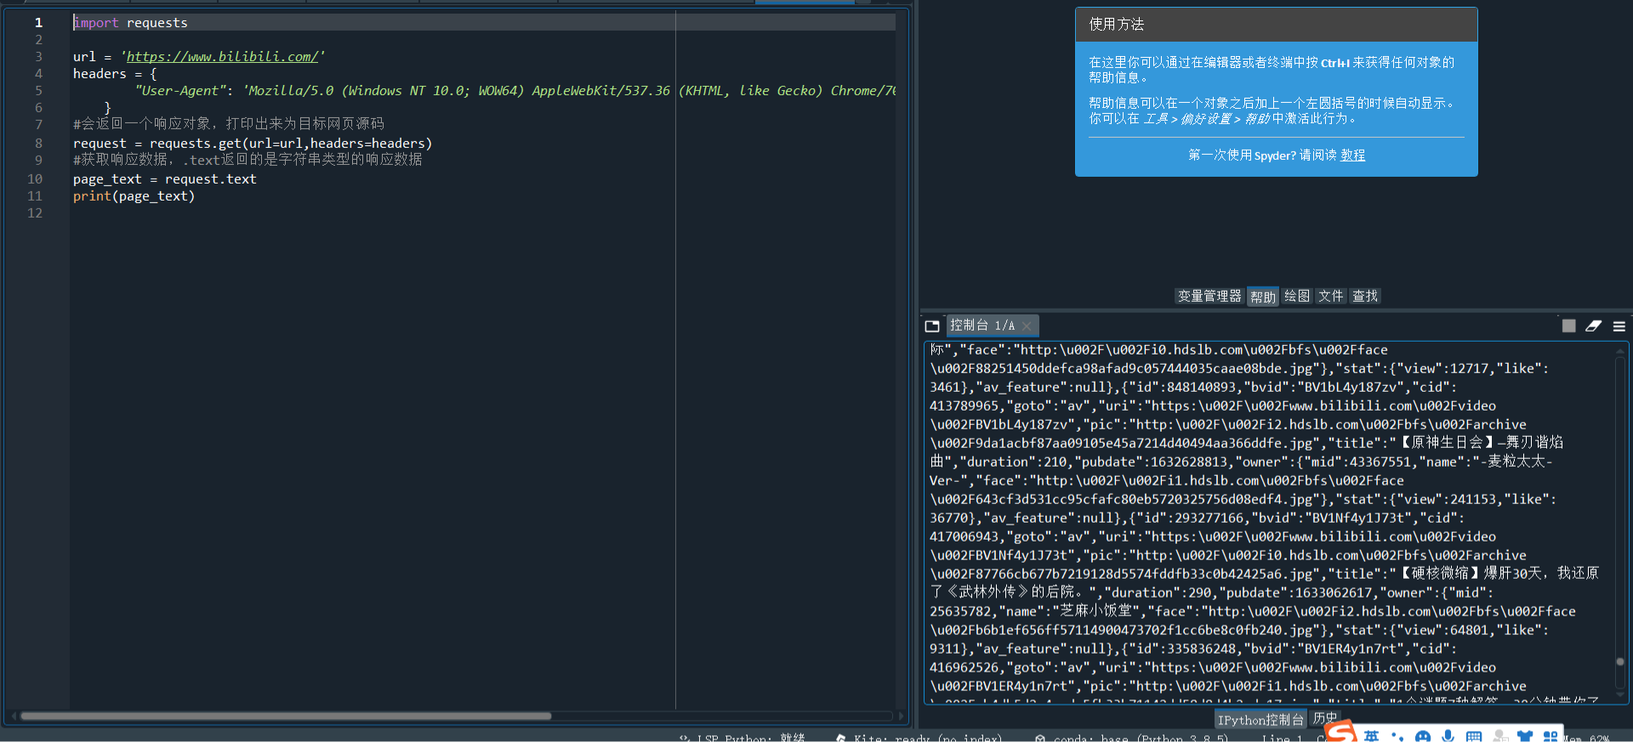Open the Sogou toolbox grid icon
Screen dimensions: 1633x742
click(x=1550, y=737)
